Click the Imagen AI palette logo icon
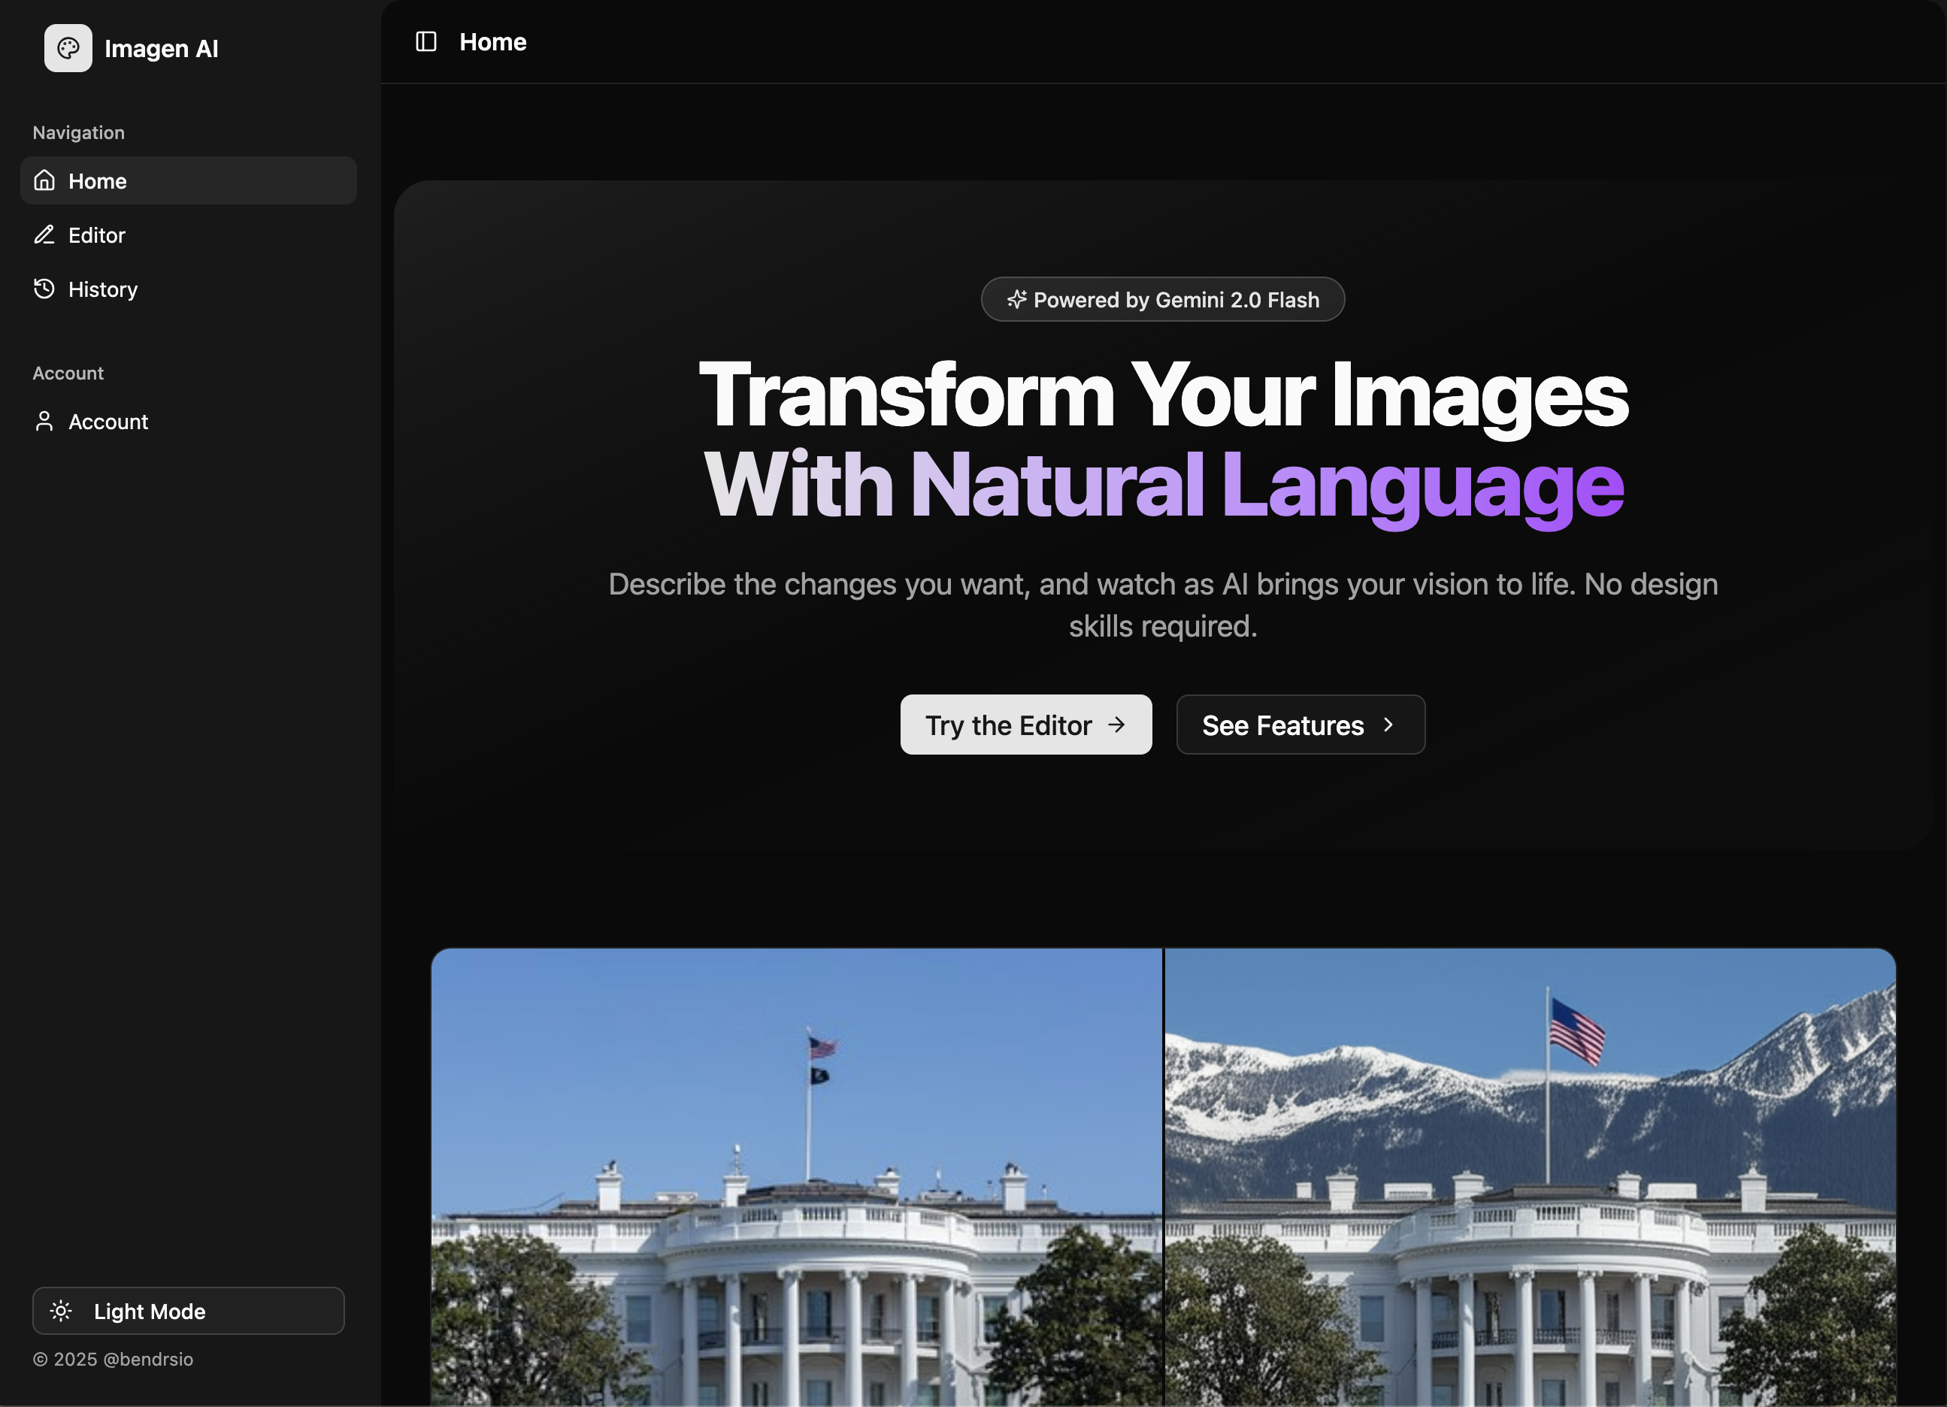 (x=68, y=48)
